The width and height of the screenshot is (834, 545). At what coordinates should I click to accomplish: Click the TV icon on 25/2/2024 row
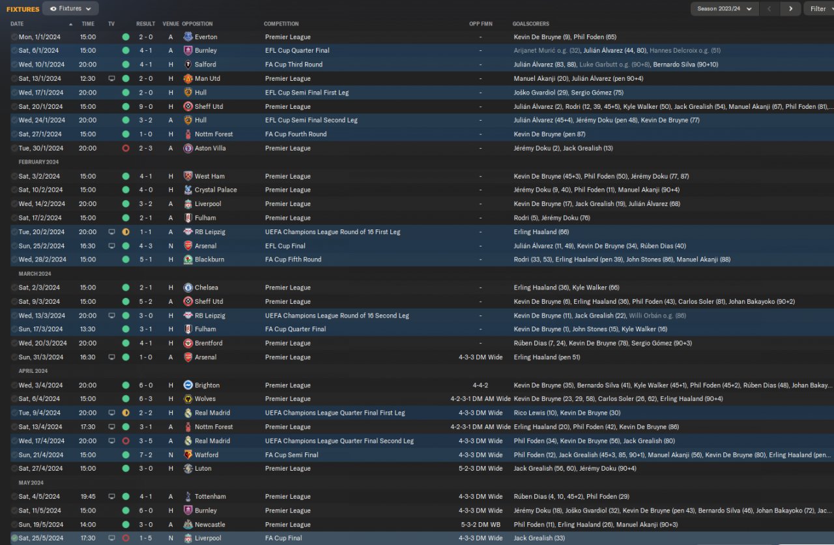pyautogui.click(x=111, y=246)
